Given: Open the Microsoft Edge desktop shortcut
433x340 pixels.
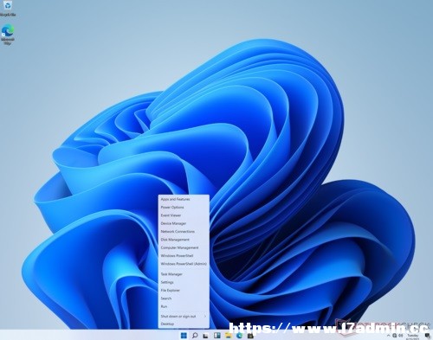Looking at the screenshot, I should click(8, 34).
